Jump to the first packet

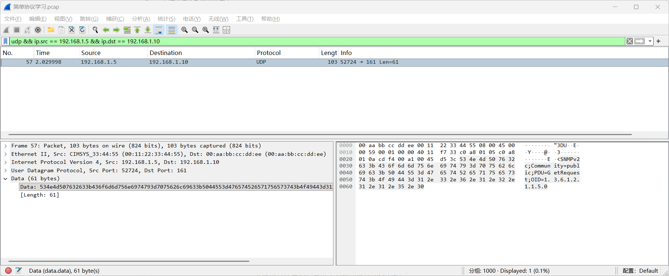pyautogui.click(x=137, y=30)
